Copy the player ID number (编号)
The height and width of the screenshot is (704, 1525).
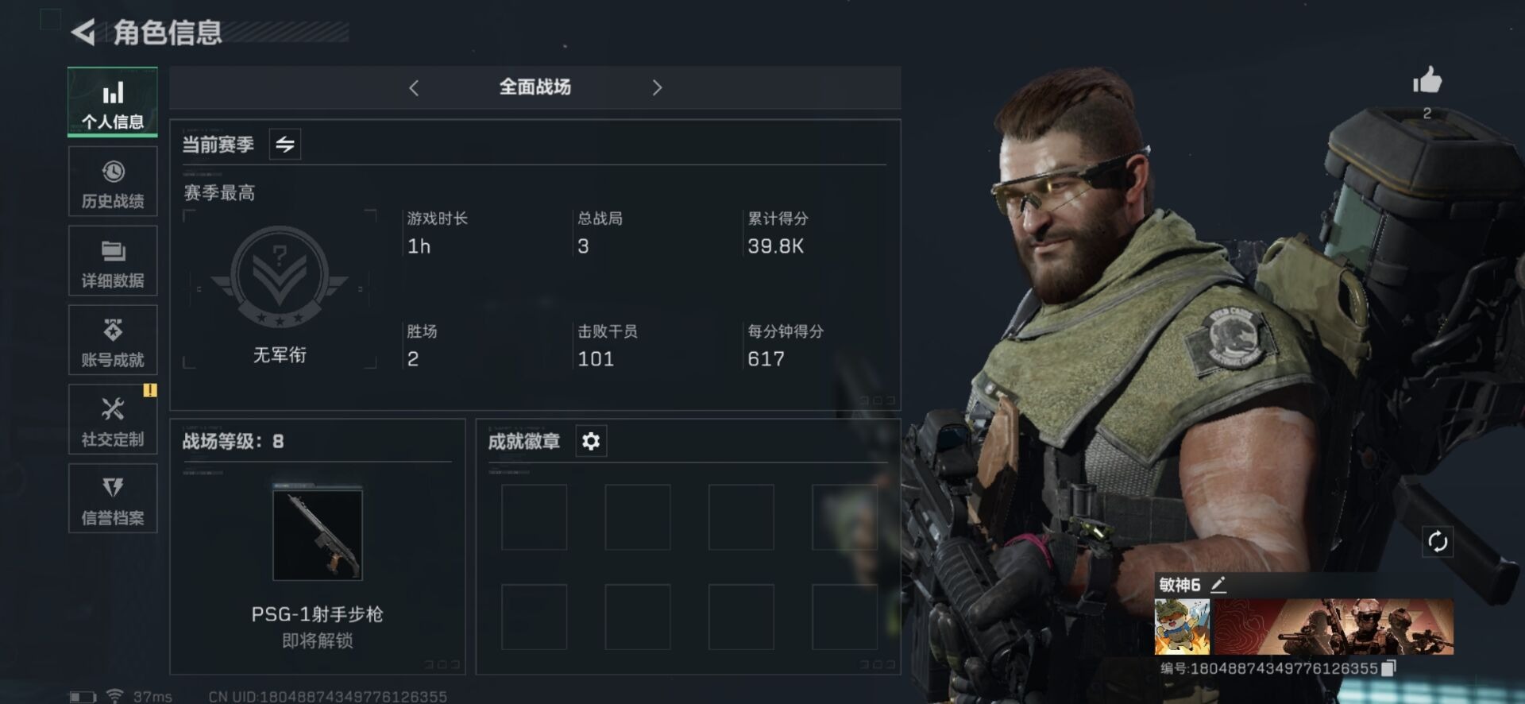pos(1388,668)
